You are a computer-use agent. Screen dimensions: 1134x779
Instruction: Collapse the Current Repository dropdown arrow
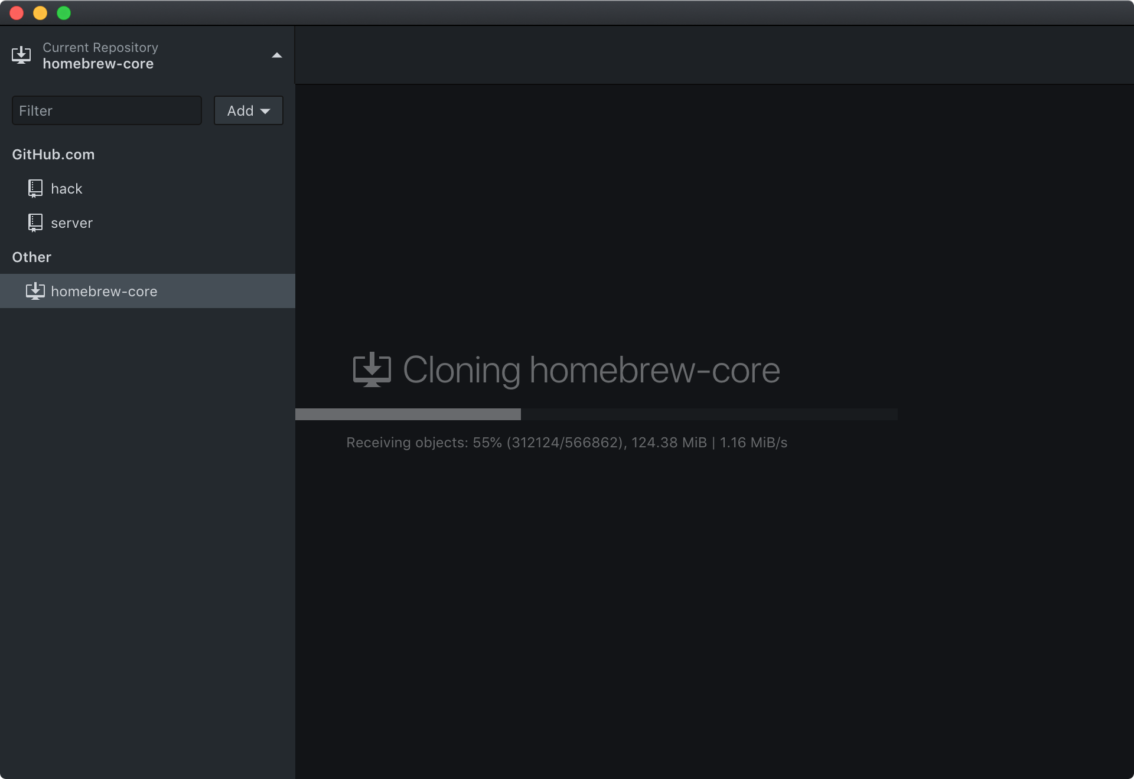pos(276,55)
